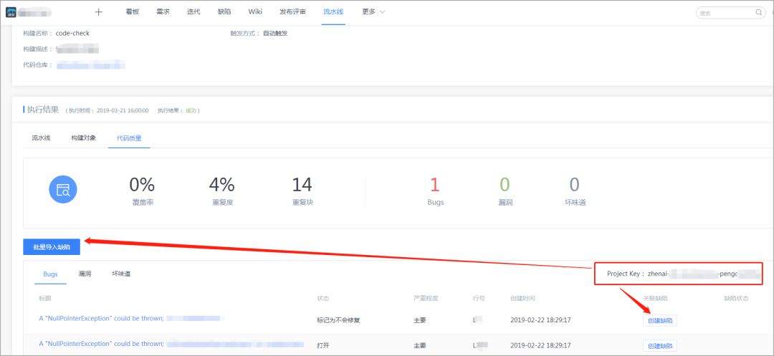Viewport: 774px width, 356px height.
Task: Click the 缺陷状态 column header
Action: (x=736, y=299)
